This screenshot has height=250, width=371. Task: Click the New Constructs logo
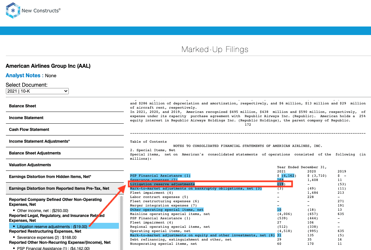tap(33, 10)
